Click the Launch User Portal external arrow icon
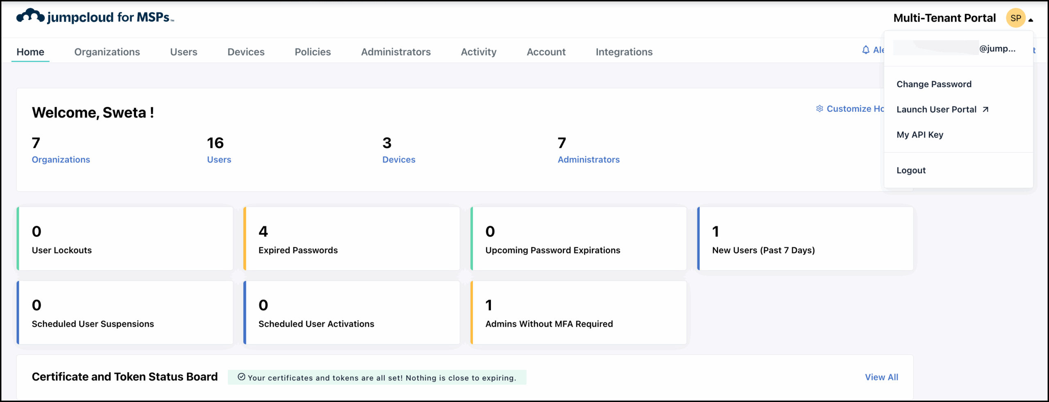 click(x=985, y=110)
